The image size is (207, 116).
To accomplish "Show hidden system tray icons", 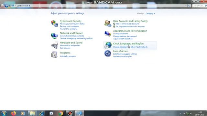I will tap(180, 113).
